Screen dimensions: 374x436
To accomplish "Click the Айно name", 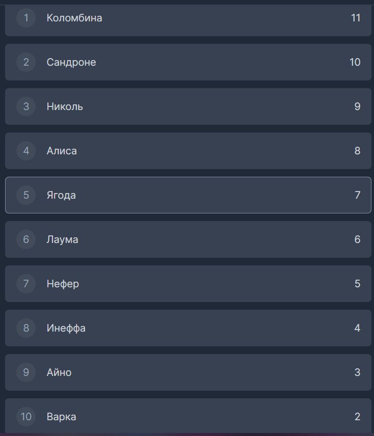I will click(x=59, y=372).
